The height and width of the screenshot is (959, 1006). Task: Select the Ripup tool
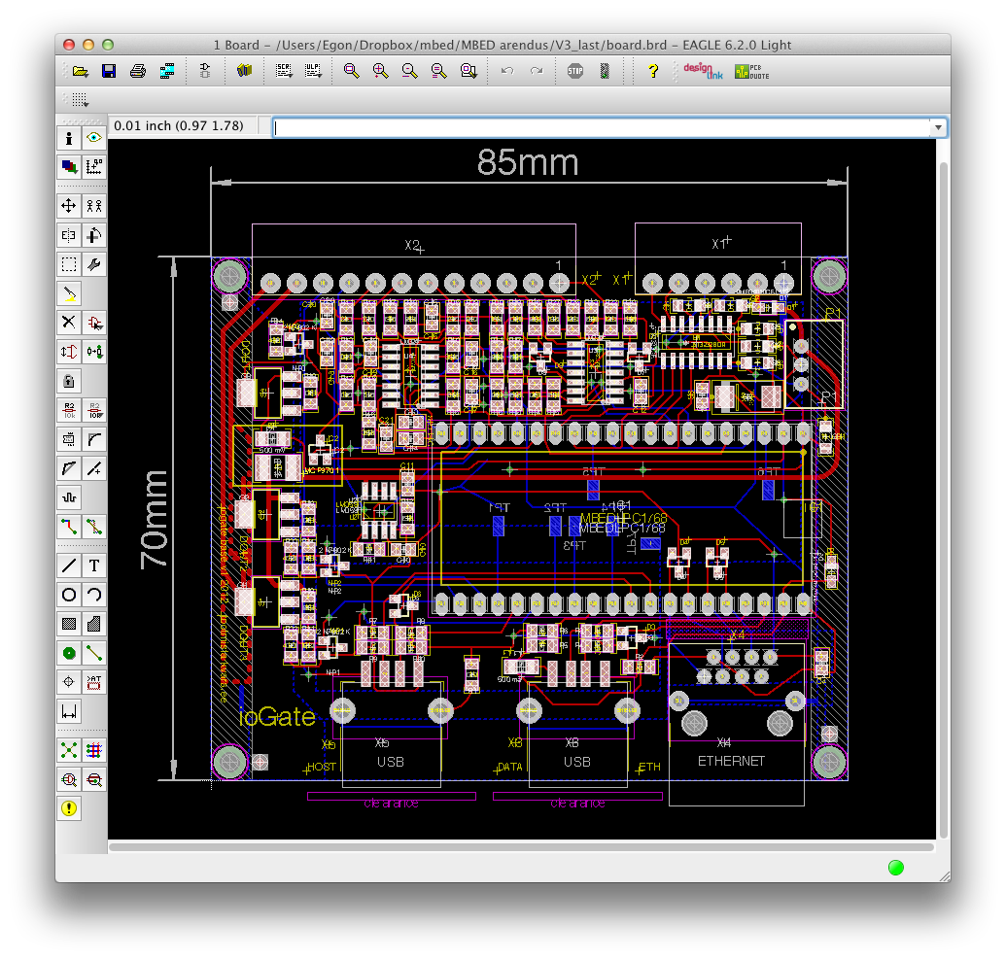point(94,527)
